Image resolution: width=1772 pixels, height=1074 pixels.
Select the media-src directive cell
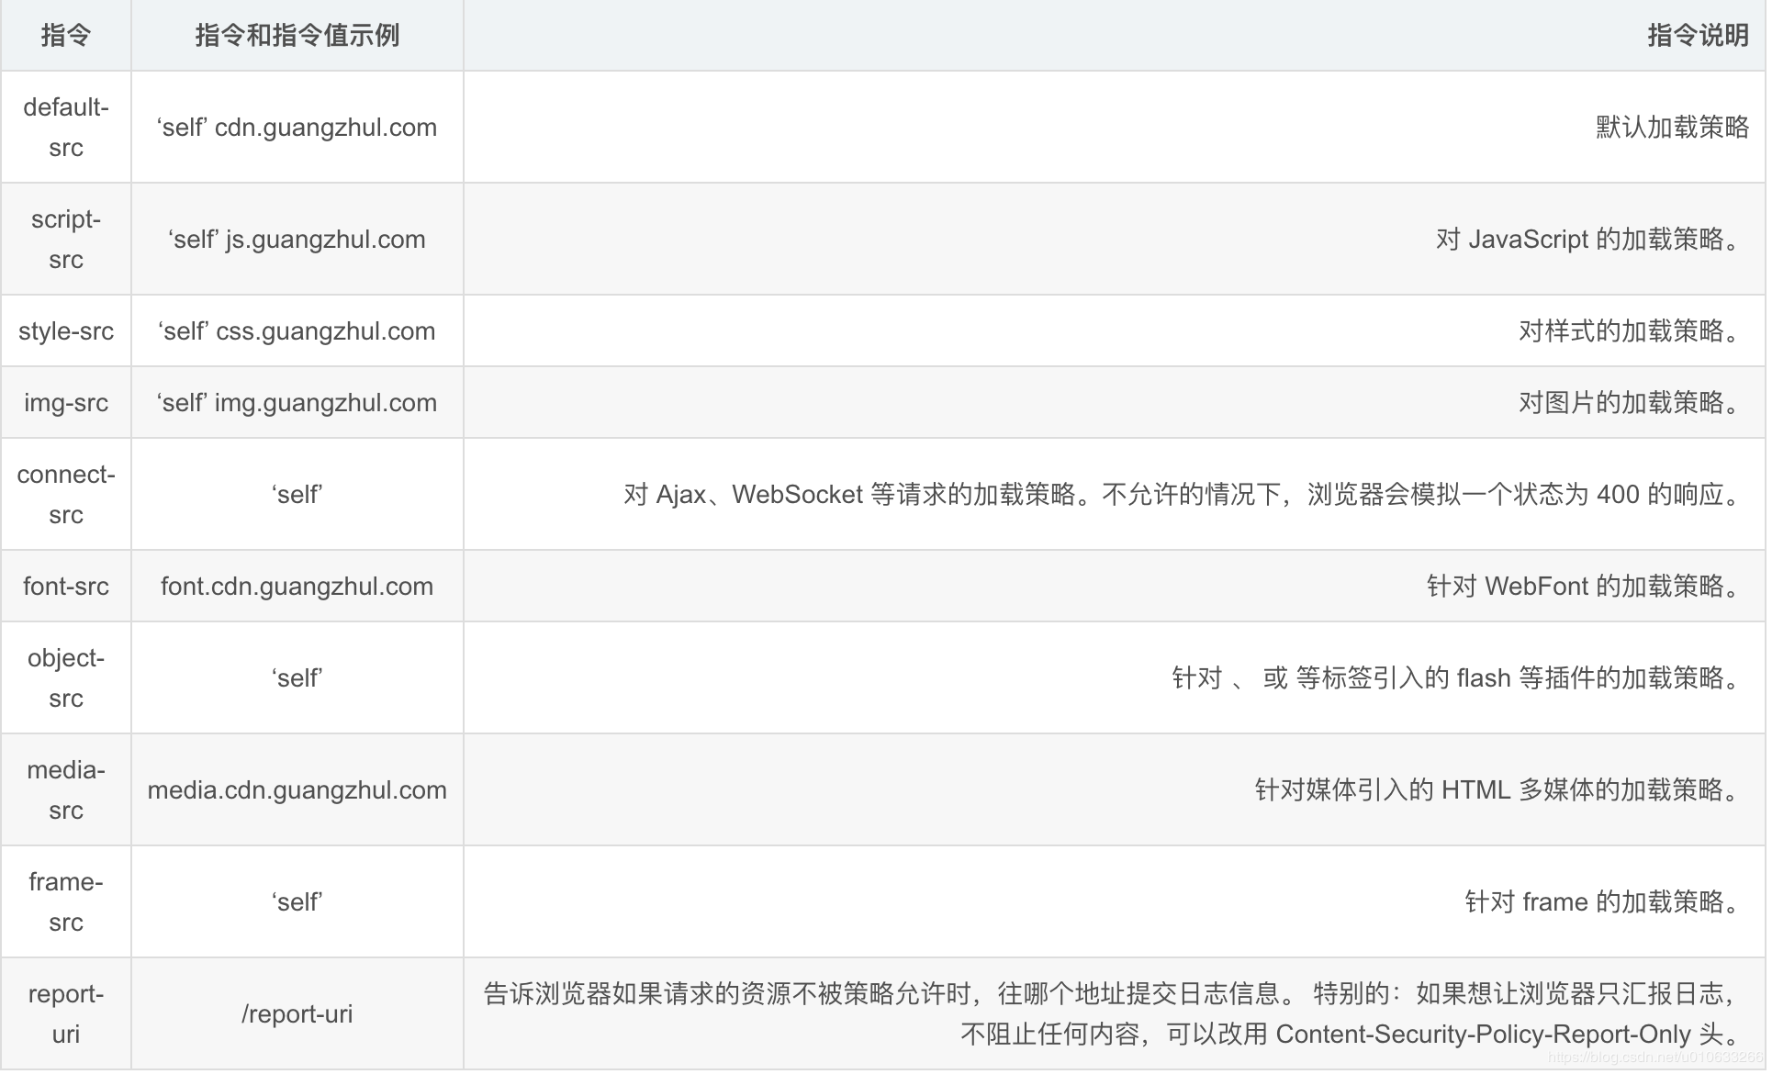coord(65,789)
